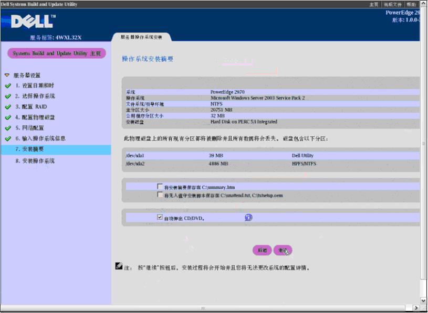The height and width of the screenshot is (313, 428).
Task: Go to Systems Build and Update Utility 主页
Action: tap(56, 53)
